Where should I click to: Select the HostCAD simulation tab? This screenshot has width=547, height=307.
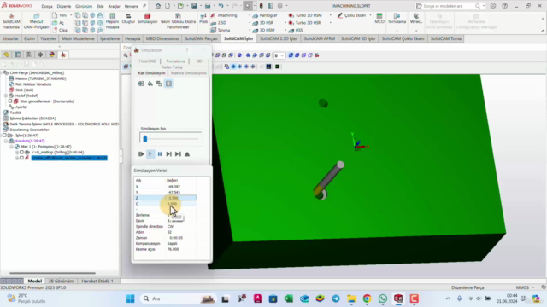coord(148,61)
